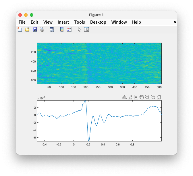Click the toolbar dock arrow at menu bar right
This screenshot has height=176, width=193.
coord(175,22)
